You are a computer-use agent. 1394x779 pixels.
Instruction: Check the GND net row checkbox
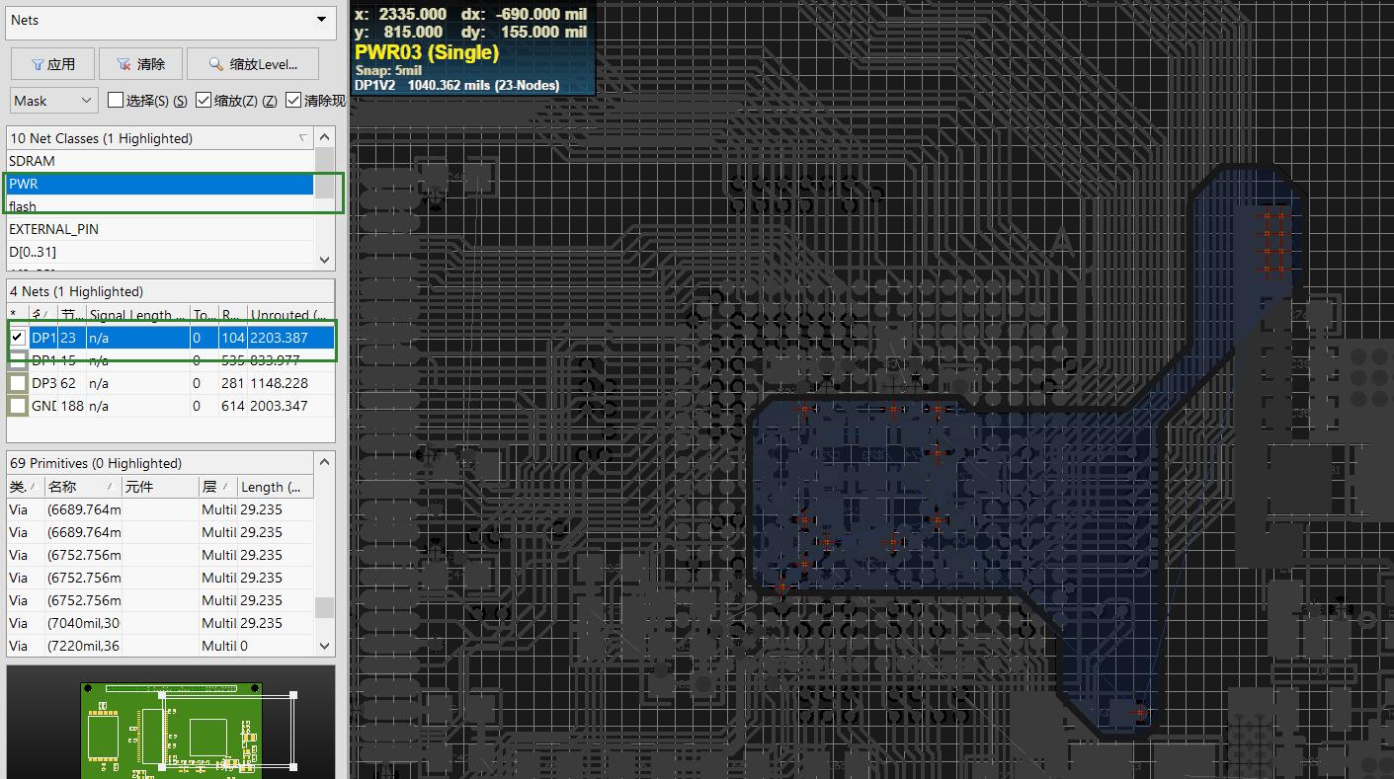18,406
